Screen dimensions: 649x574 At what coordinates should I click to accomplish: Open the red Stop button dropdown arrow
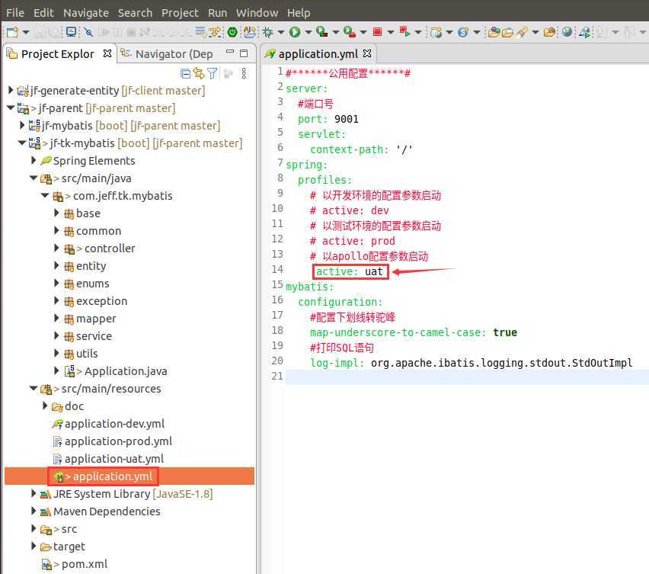[x=390, y=32]
